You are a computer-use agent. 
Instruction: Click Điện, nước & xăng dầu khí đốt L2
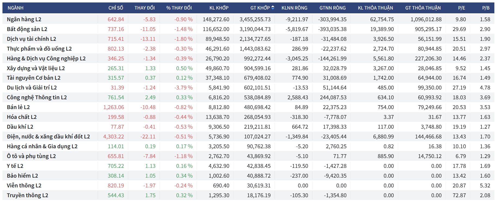tap(48, 137)
